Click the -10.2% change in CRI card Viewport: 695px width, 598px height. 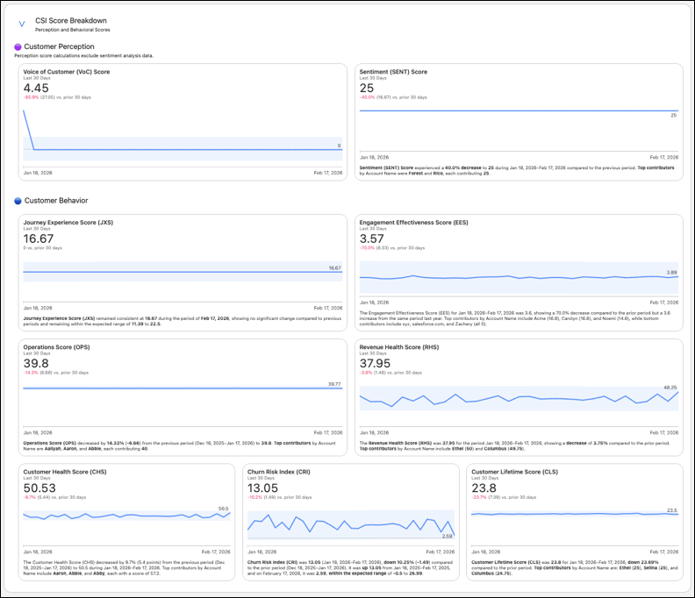(254, 497)
